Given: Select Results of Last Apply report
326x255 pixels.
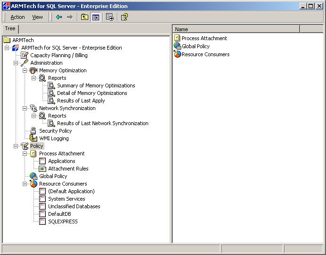Looking at the screenshot, I should click(81, 101).
